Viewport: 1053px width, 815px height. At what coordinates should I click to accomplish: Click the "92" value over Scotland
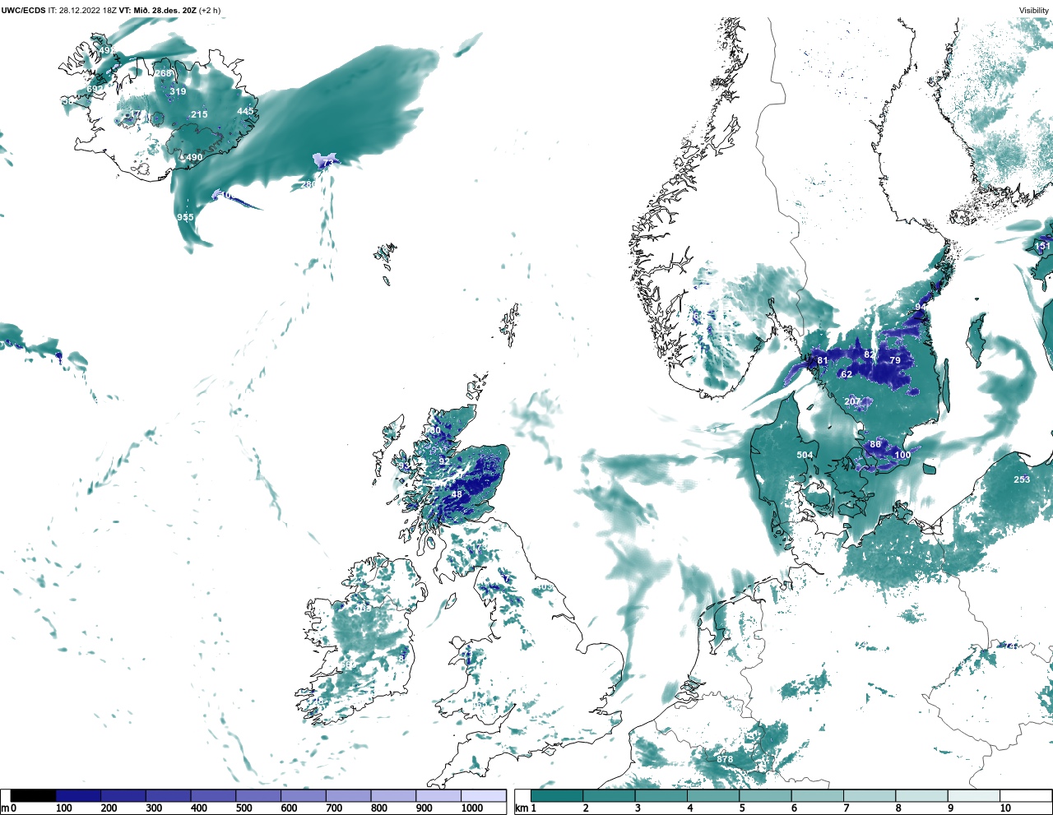pos(444,461)
